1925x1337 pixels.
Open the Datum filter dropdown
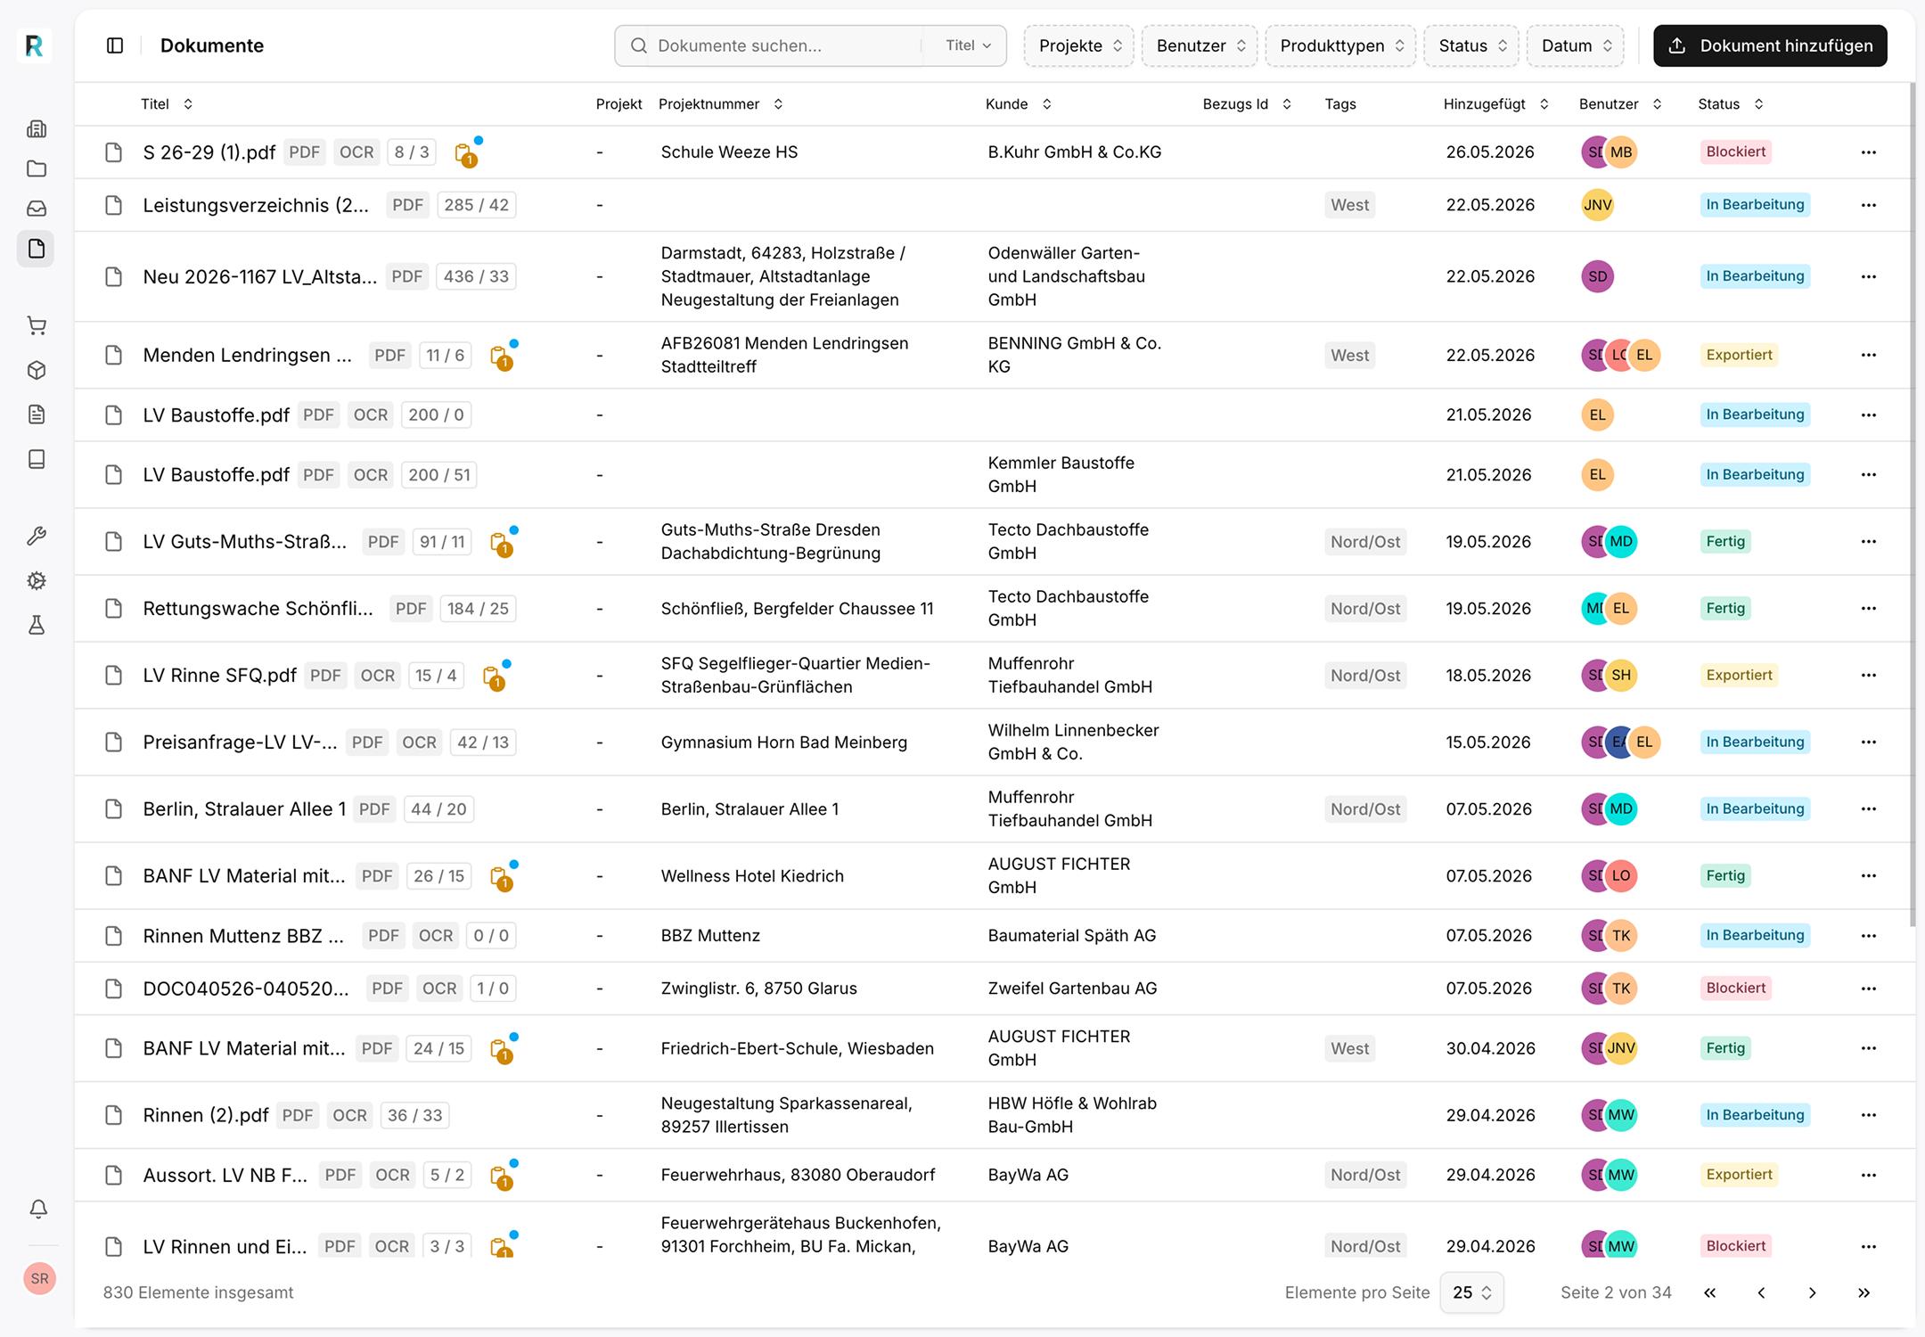pyautogui.click(x=1576, y=45)
